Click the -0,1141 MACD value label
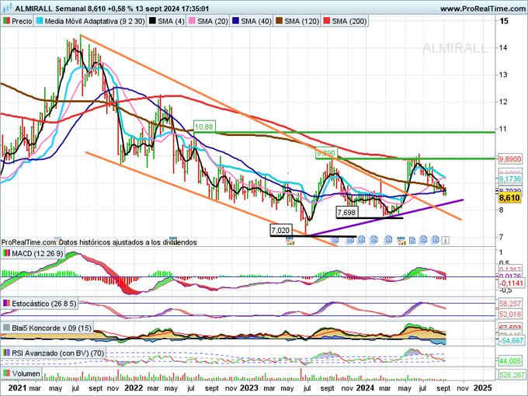 point(511,283)
